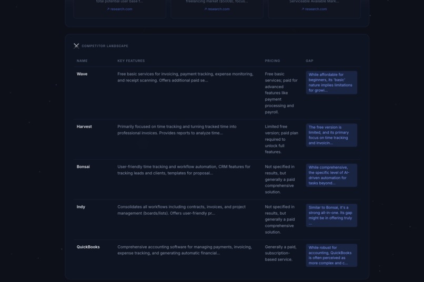Select the Indy competitor name

[x=81, y=207]
